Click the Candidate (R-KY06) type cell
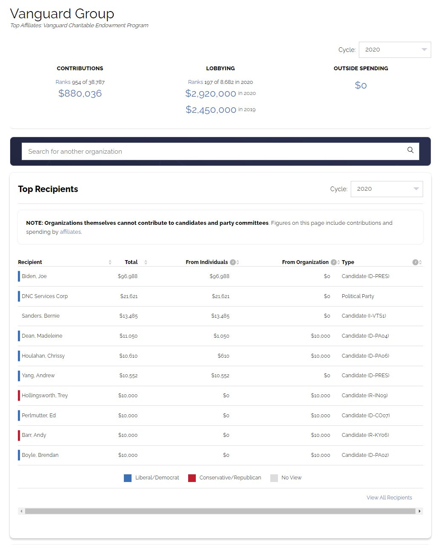Image resolution: width=438 pixels, height=545 pixels. coord(365,435)
